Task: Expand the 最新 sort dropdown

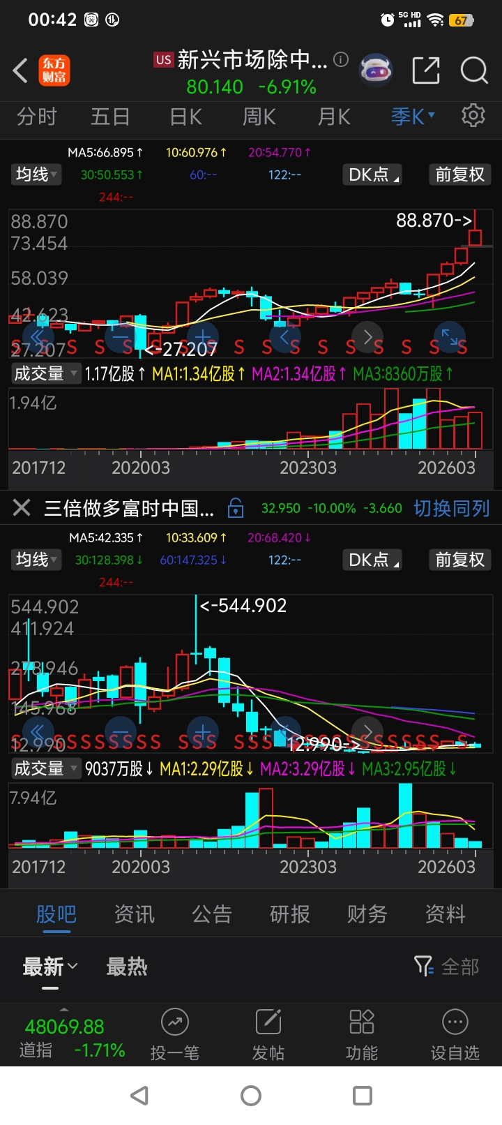Action: click(50, 967)
